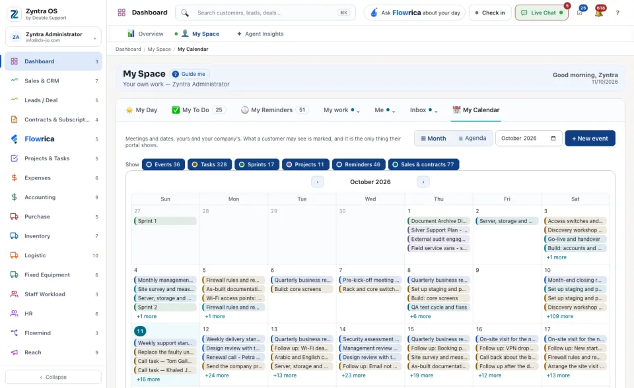Screen dimensions: 634x388
Task: Switch to the Overview tab
Action: [x=145, y=34]
